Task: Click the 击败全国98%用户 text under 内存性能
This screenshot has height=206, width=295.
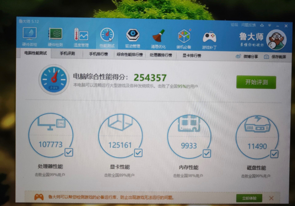Action: pyautogui.click(x=188, y=176)
